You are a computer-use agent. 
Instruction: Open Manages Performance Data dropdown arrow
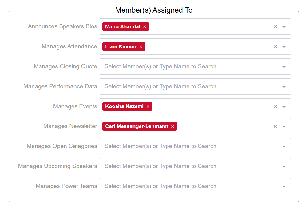(284, 87)
